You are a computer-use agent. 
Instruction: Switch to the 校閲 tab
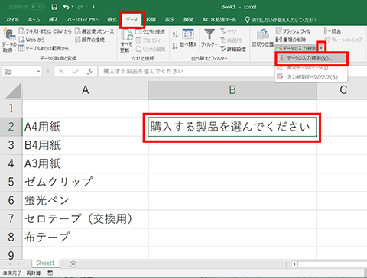pyautogui.click(x=151, y=20)
